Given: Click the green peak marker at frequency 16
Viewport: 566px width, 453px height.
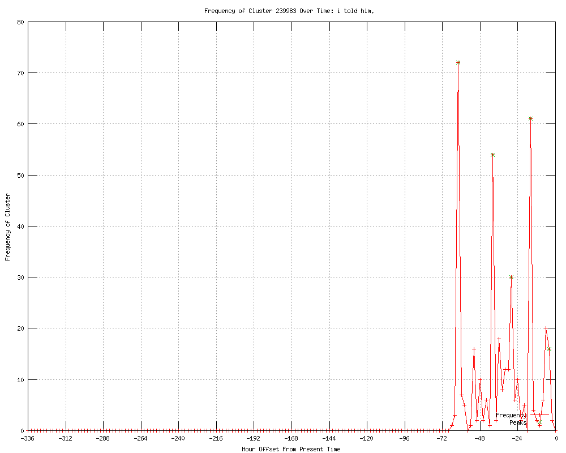Looking at the screenshot, I should (549, 349).
